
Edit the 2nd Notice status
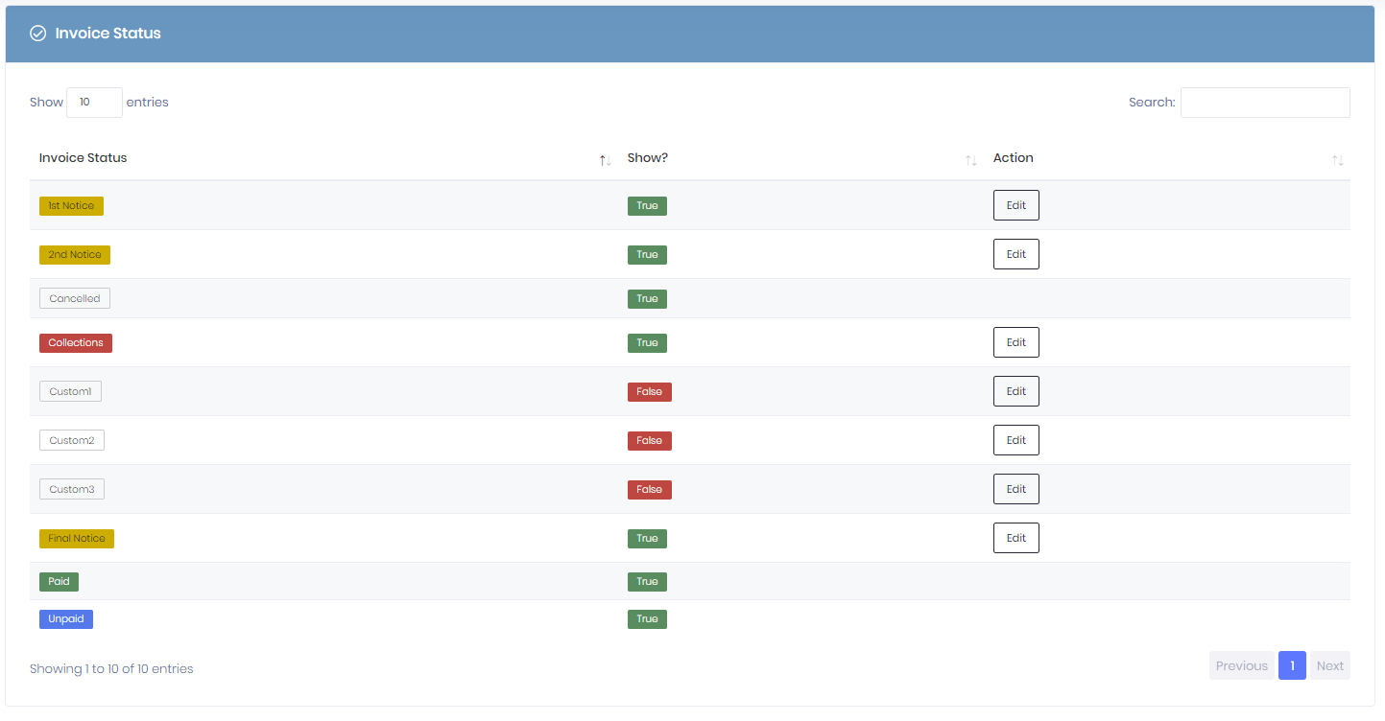(x=1016, y=254)
